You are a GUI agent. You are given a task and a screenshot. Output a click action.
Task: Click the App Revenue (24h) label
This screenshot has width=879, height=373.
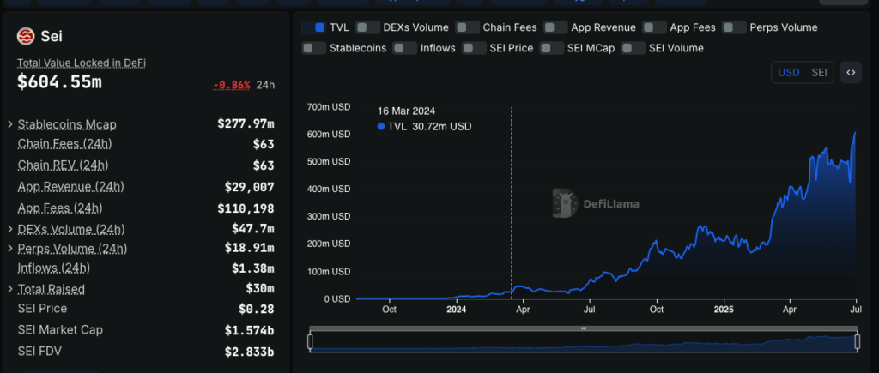click(70, 187)
